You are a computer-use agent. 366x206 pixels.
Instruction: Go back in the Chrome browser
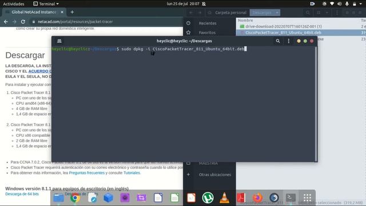(6, 22)
